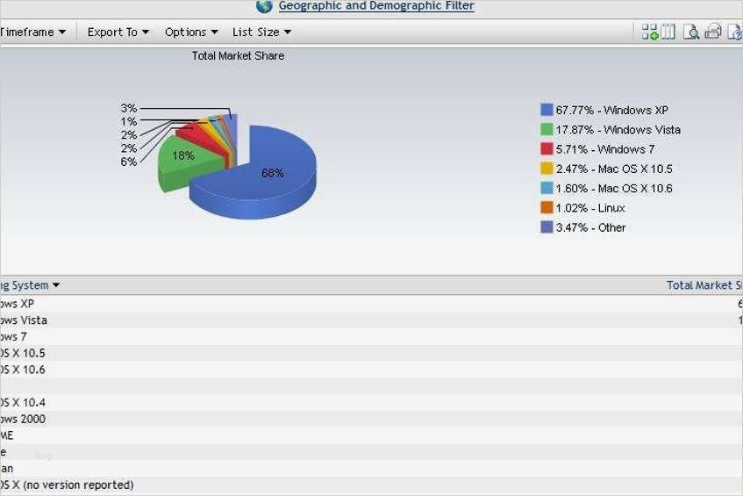This screenshot has width=743, height=496.
Task: Sort by the Operating System column header
Action: (29, 285)
